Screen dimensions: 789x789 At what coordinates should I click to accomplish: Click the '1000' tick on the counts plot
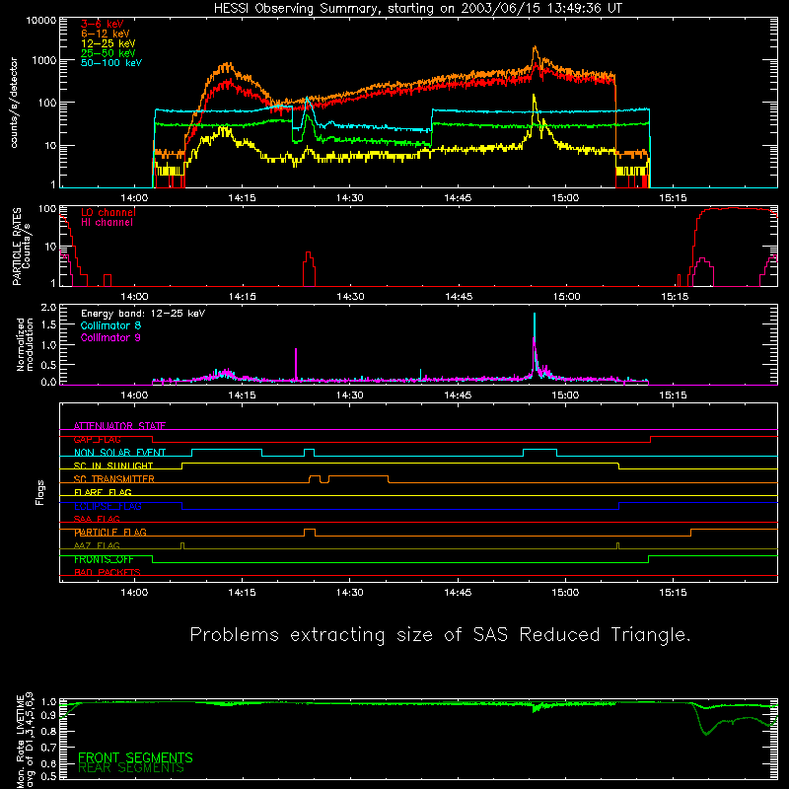(44, 60)
